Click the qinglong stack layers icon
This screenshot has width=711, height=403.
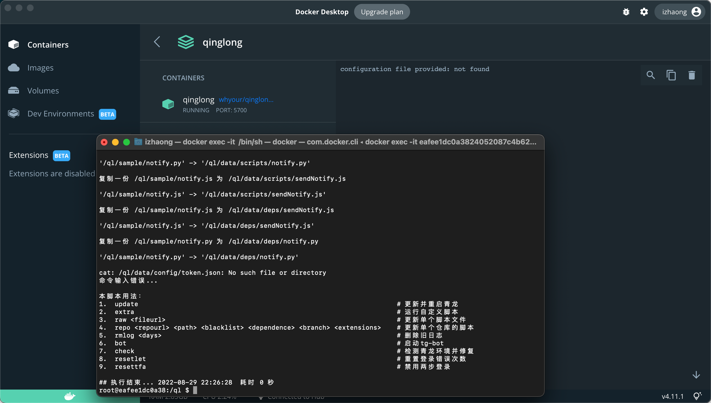(186, 42)
